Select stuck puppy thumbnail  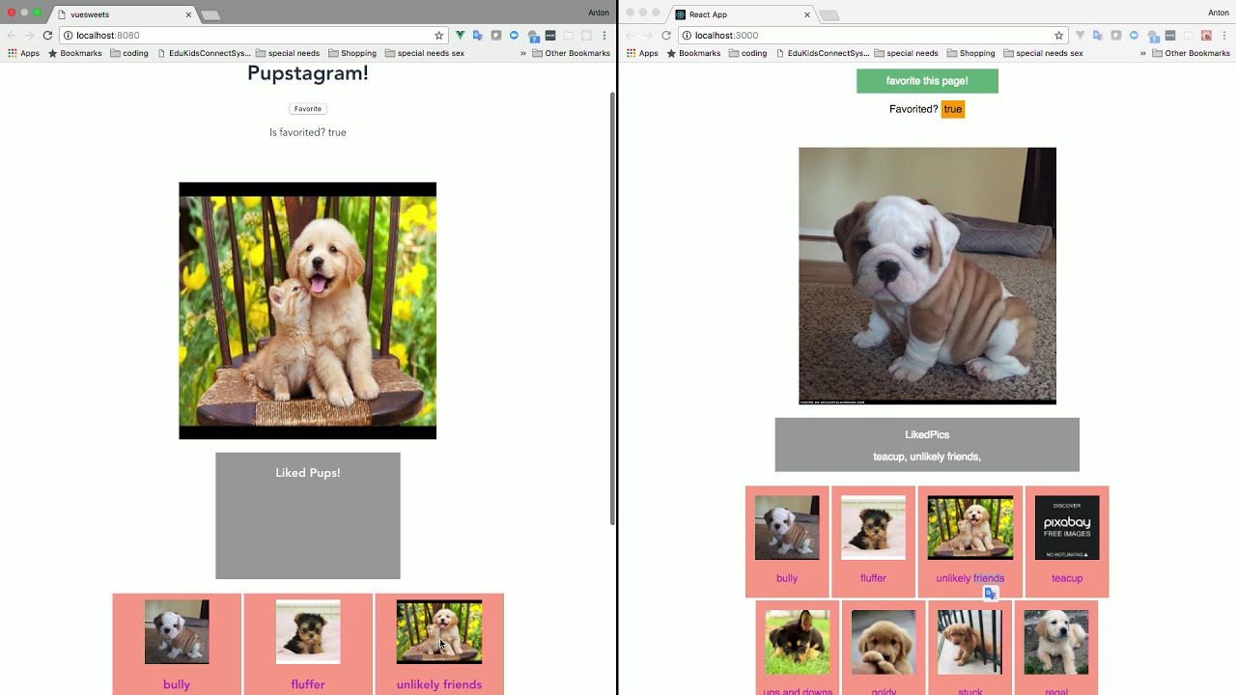(969, 642)
